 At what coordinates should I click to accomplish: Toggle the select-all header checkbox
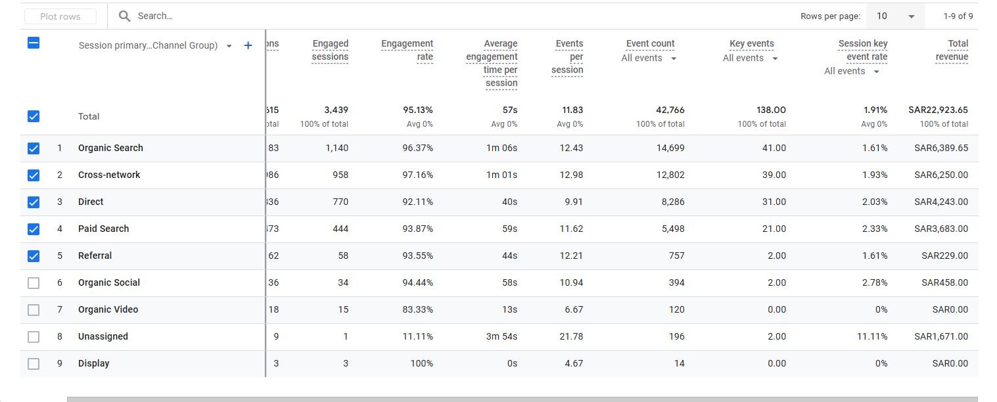click(x=34, y=43)
